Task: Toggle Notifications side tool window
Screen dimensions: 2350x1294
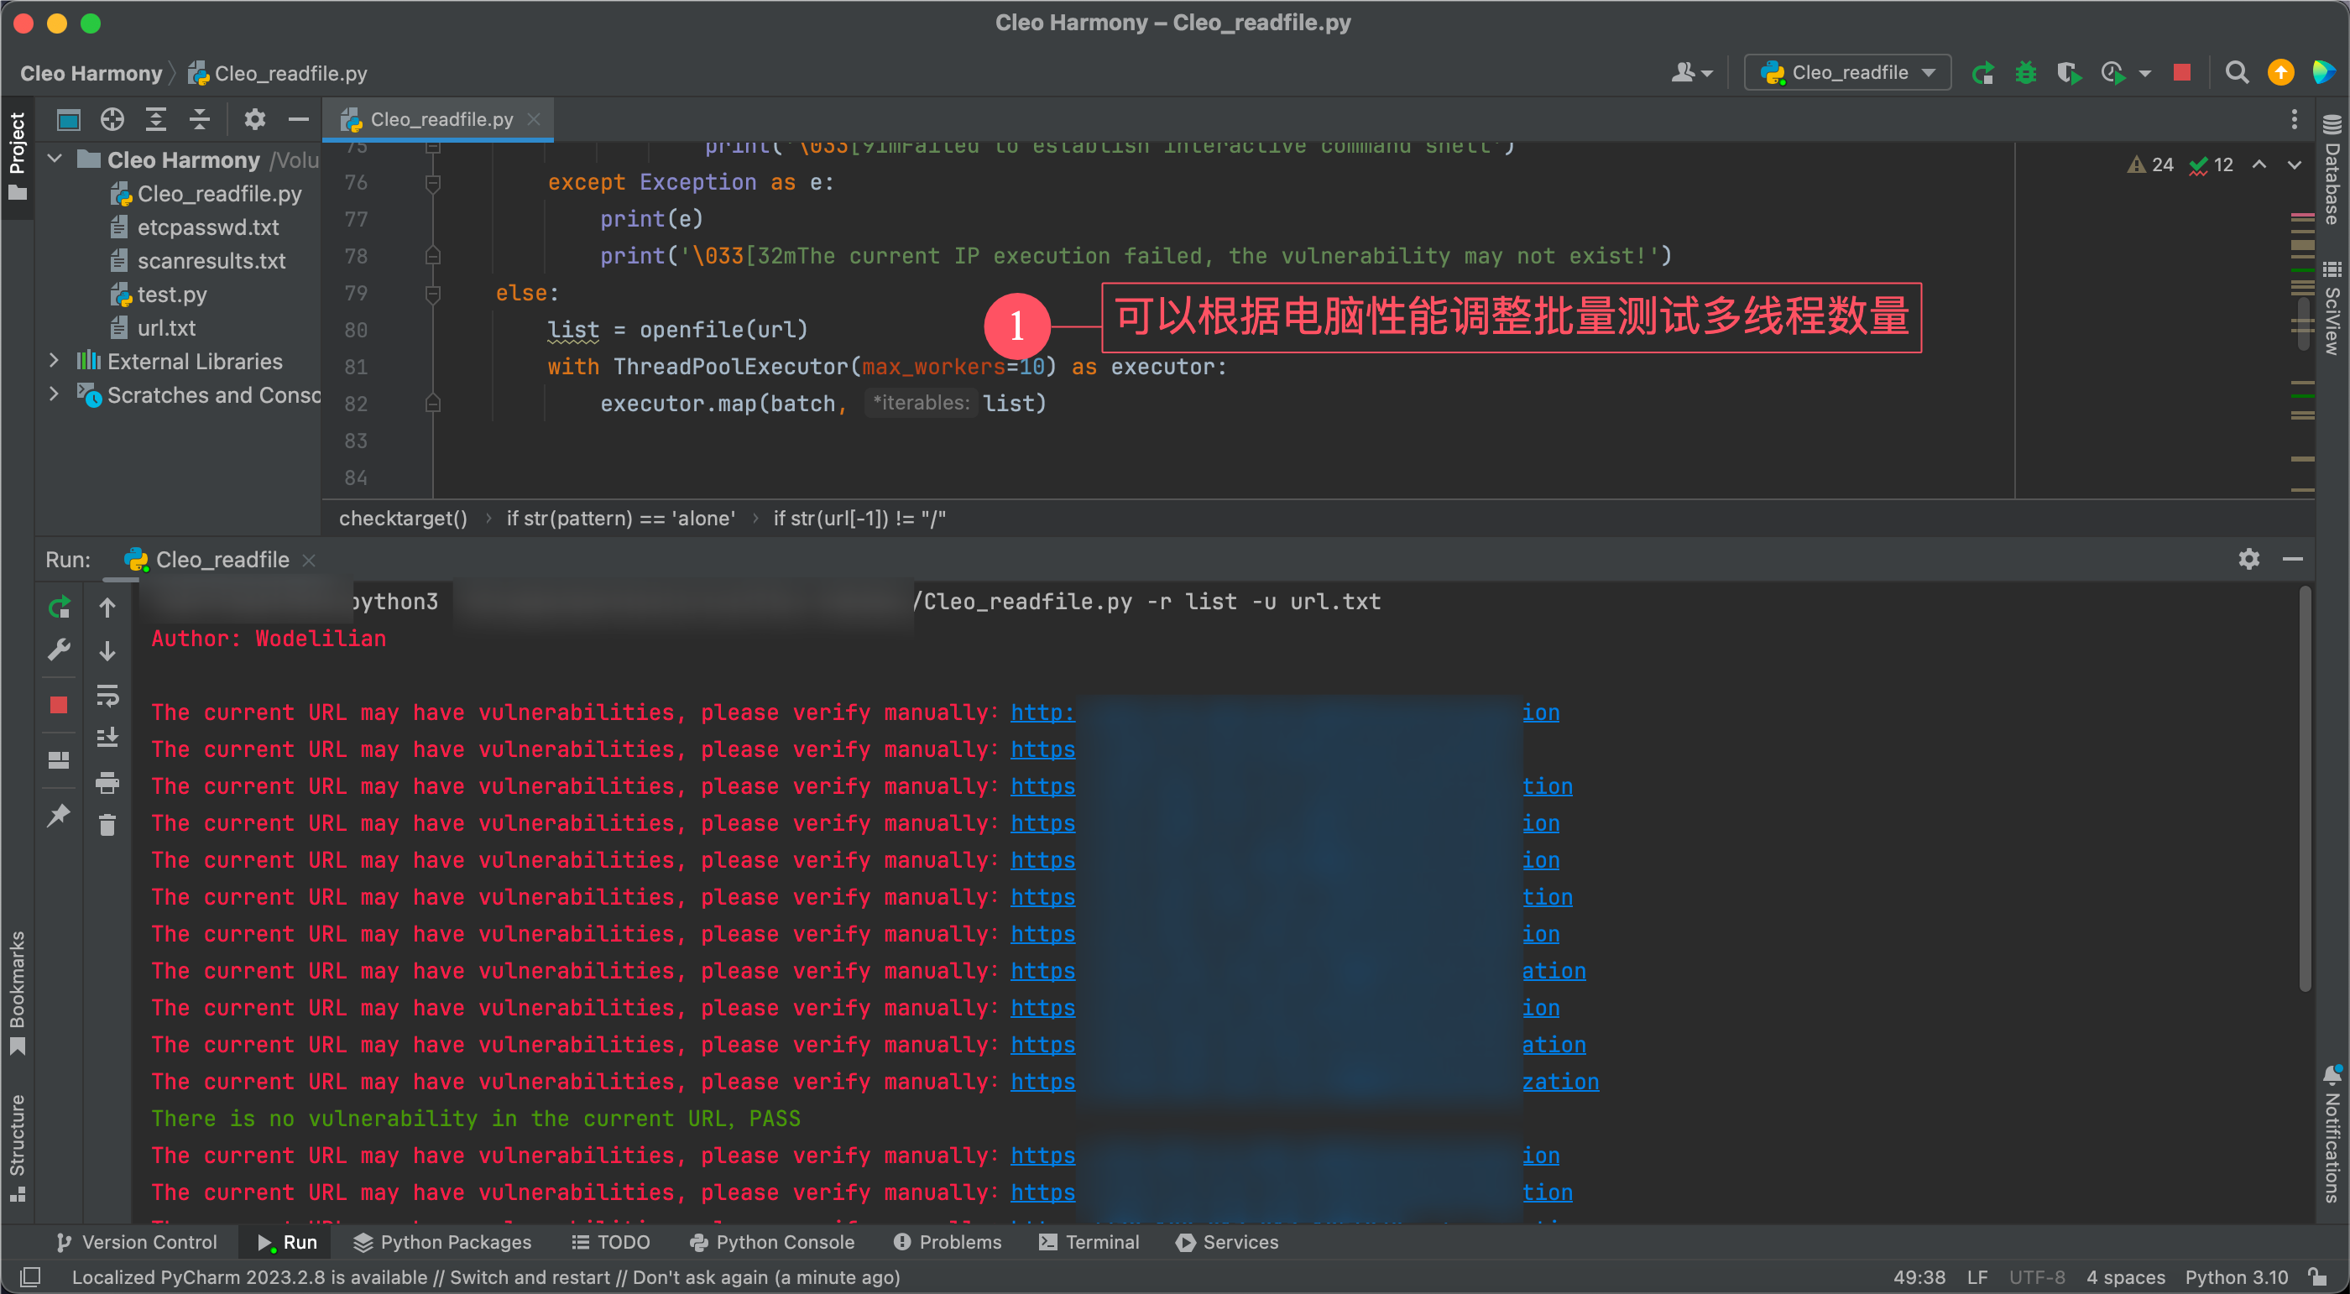Action: click(2332, 1135)
